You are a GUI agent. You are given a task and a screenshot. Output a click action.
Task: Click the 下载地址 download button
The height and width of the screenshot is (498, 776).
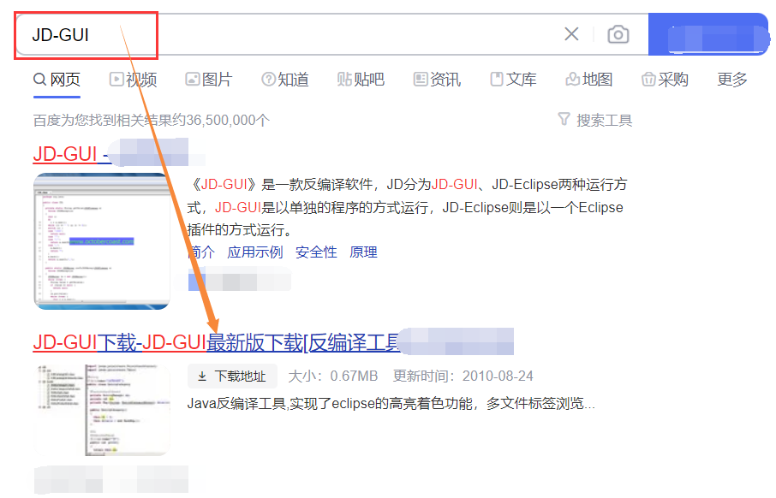(232, 376)
